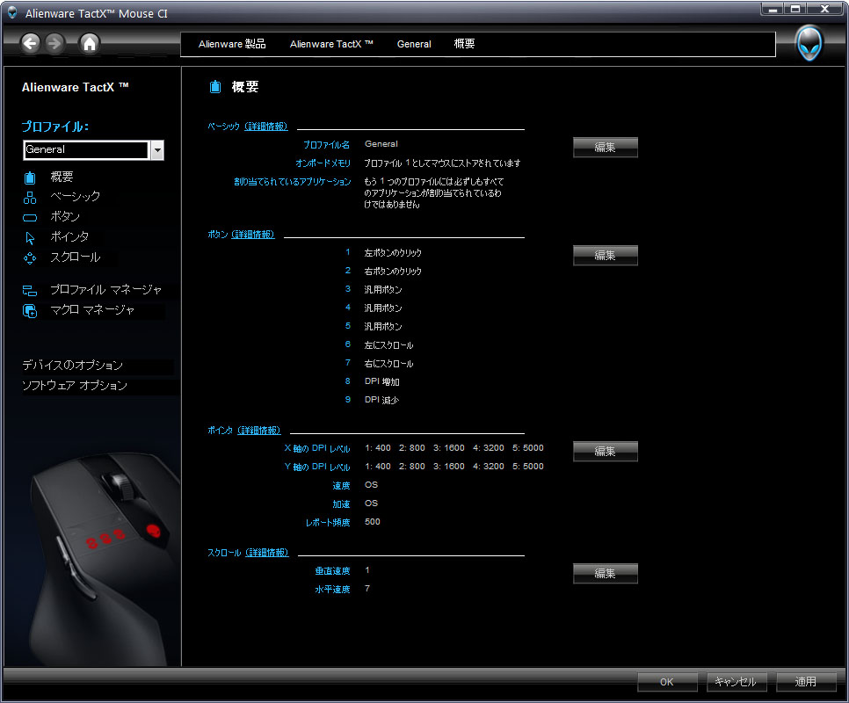Screen dimensions: 849x703
Task: Click 編集 for the スクロール section
Action: tap(606, 574)
